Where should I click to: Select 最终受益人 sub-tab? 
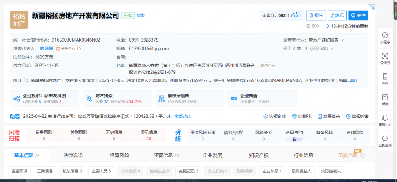pos(301,171)
